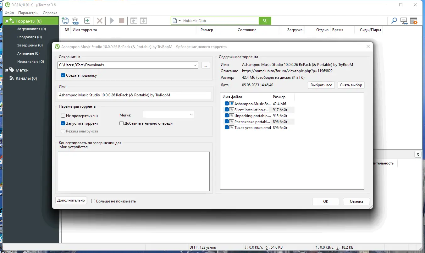This screenshot has width=425, height=253.
Task: Click the move down queue icon
Action: click(143, 21)
